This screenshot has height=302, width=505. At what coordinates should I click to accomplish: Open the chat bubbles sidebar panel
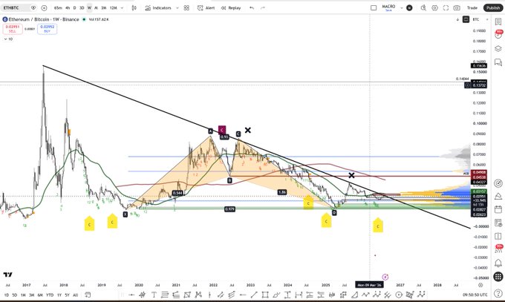[498, 62]
